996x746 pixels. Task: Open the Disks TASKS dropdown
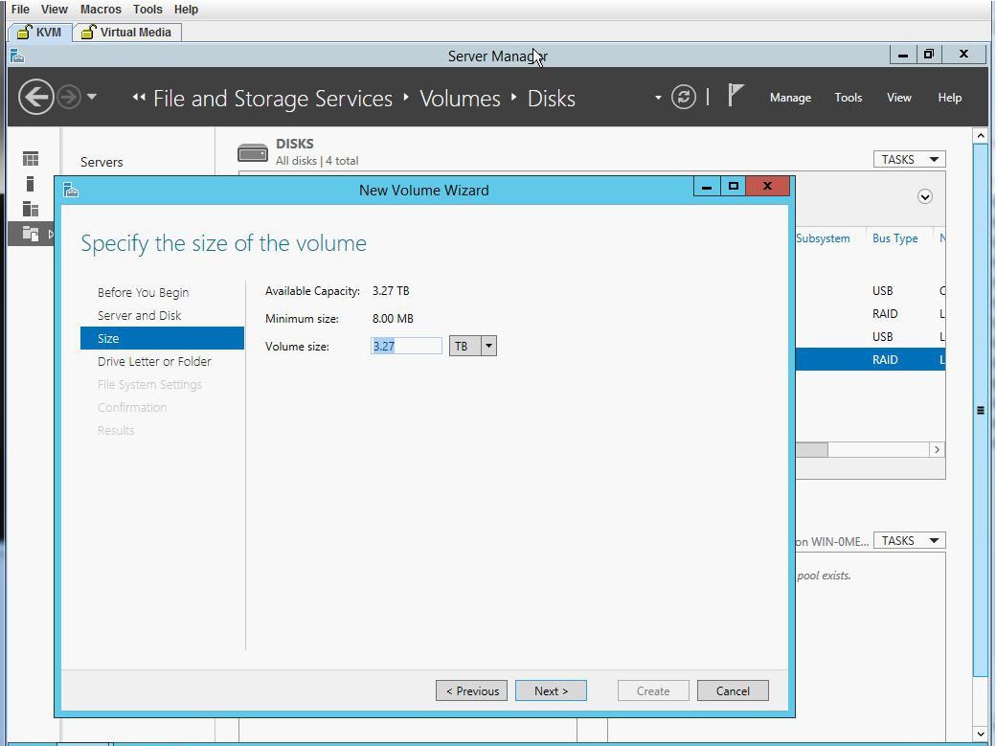(909, 159)
